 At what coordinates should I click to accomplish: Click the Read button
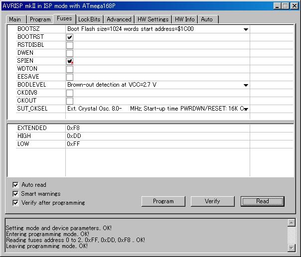tap(263, 201)
